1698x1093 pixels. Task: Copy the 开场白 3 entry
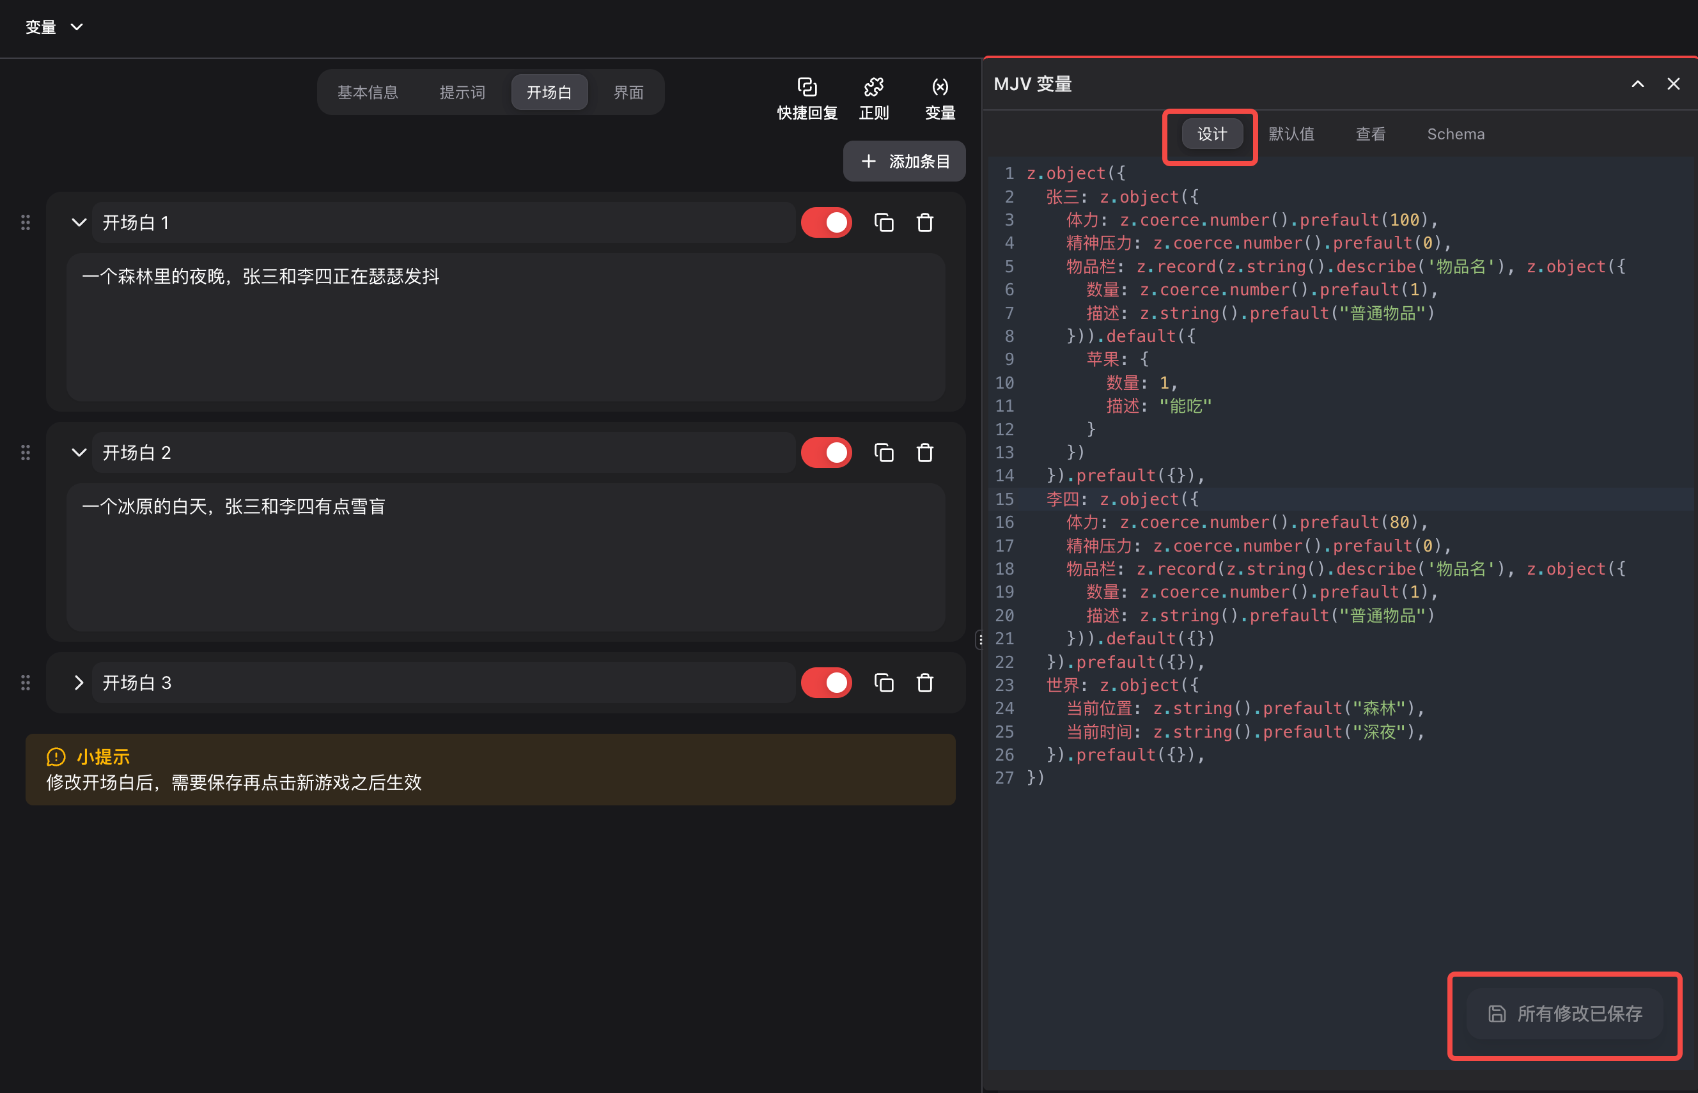pyautogui.click(x=883, y=683)
